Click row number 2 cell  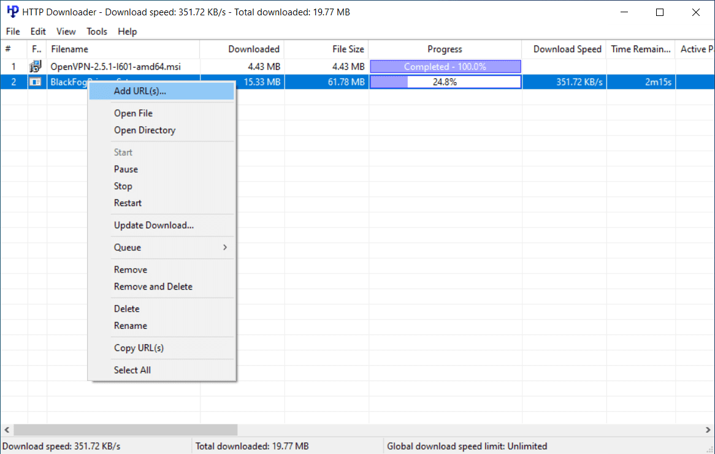(x=13, y=82)
